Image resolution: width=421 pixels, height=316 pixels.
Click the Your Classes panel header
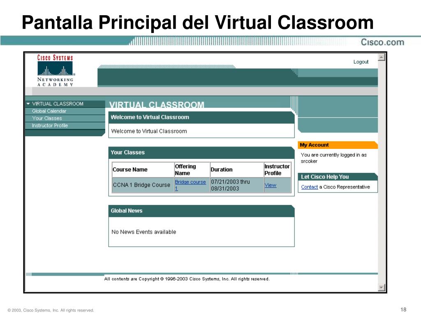201,152
